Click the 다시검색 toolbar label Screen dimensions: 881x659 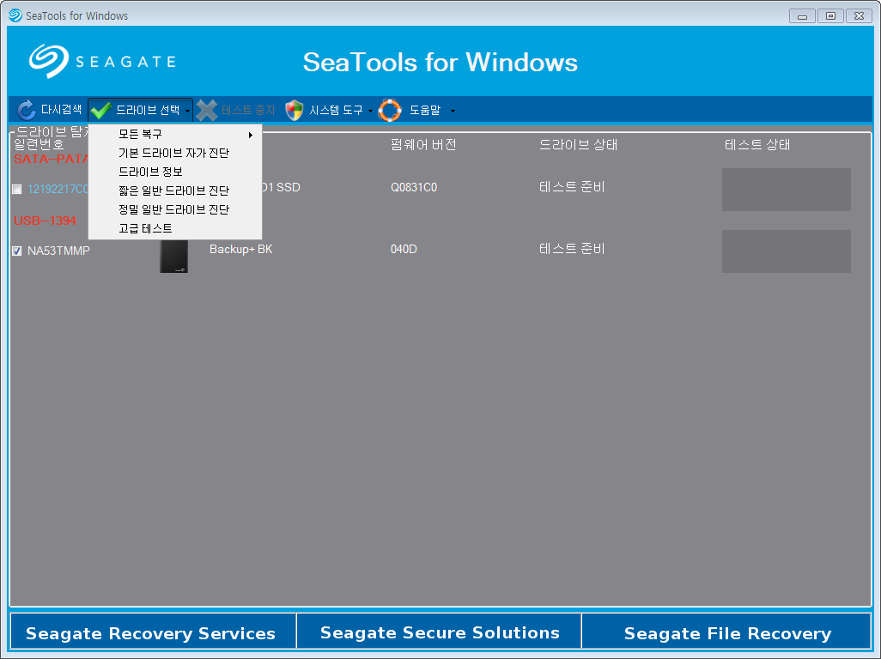click(61, 110)
